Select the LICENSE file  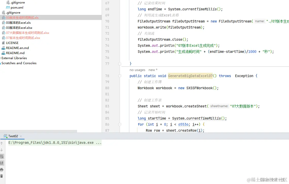coord(12,43)
